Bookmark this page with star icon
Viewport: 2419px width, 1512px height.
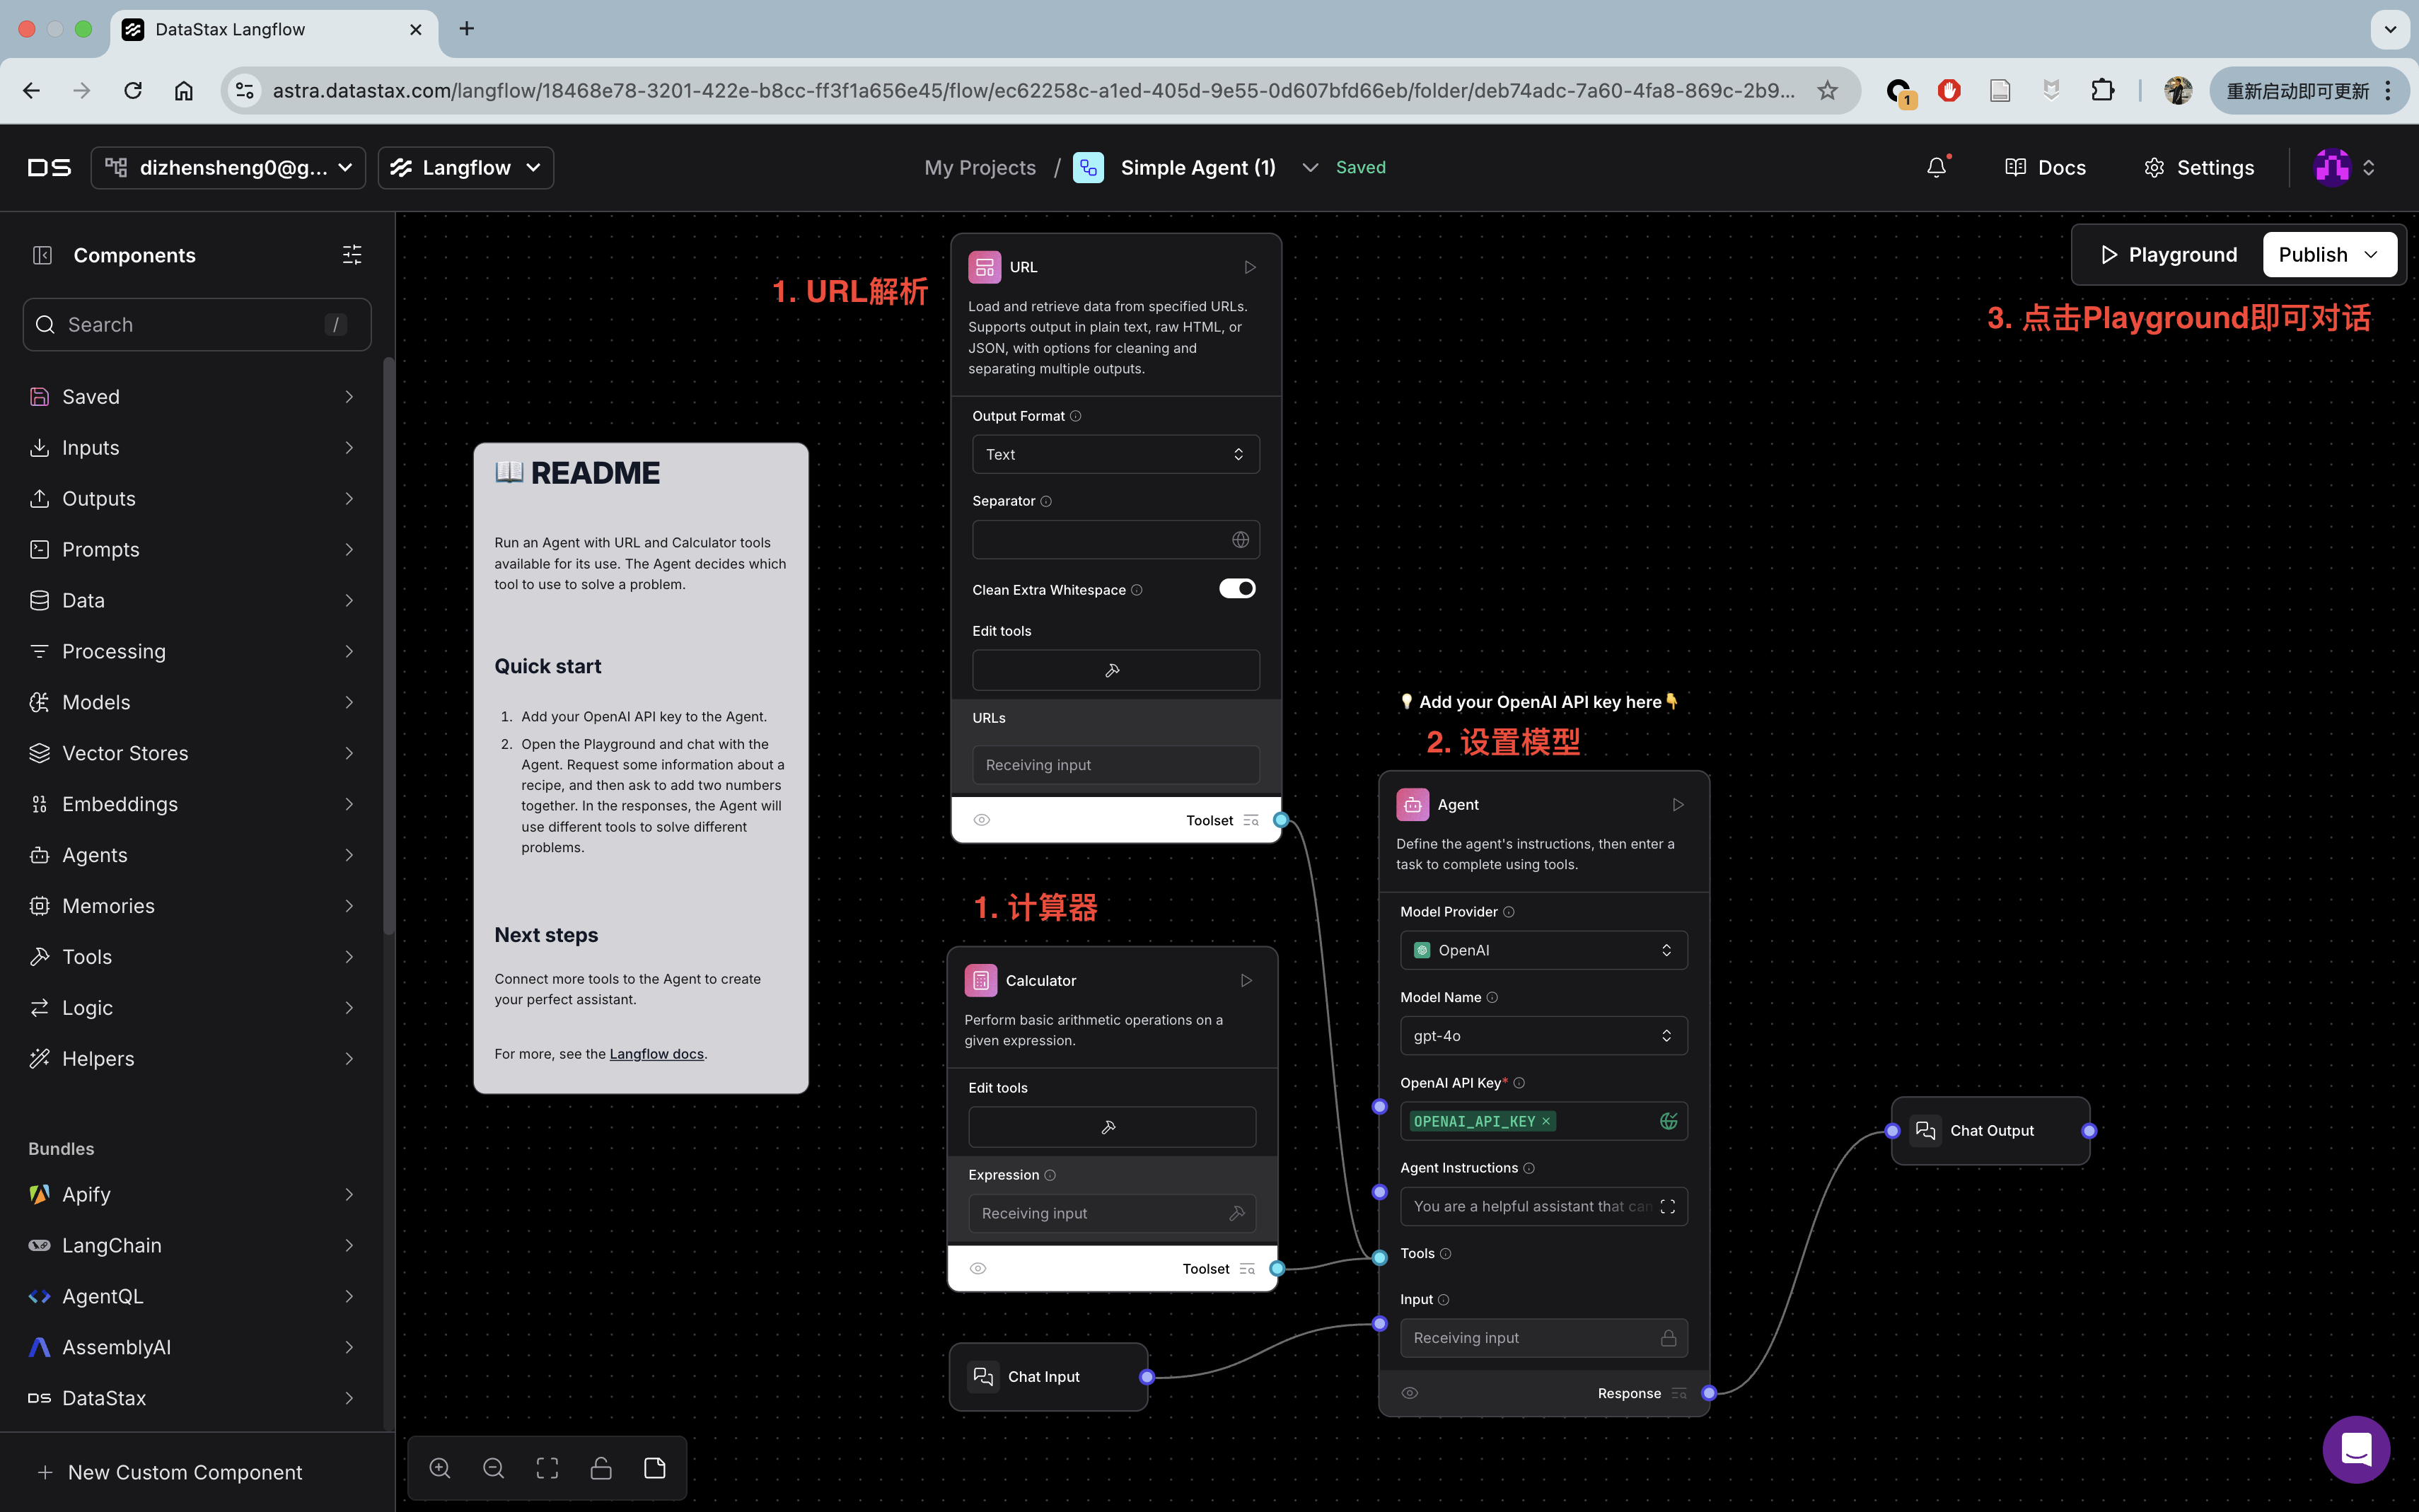[x=1828, y=90]
